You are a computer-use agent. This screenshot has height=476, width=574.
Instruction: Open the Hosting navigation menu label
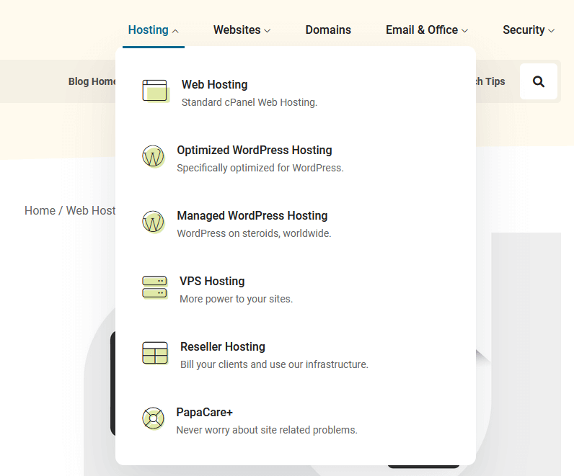click(x=149, y=30)
